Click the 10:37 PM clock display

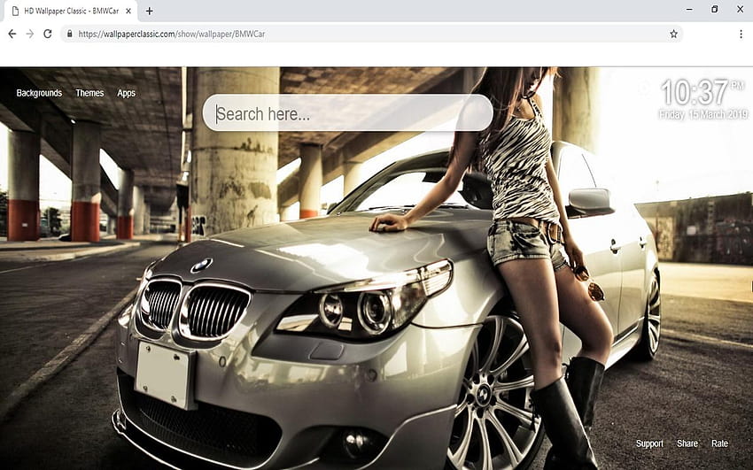pyautogui.click(x=703, y=93)
